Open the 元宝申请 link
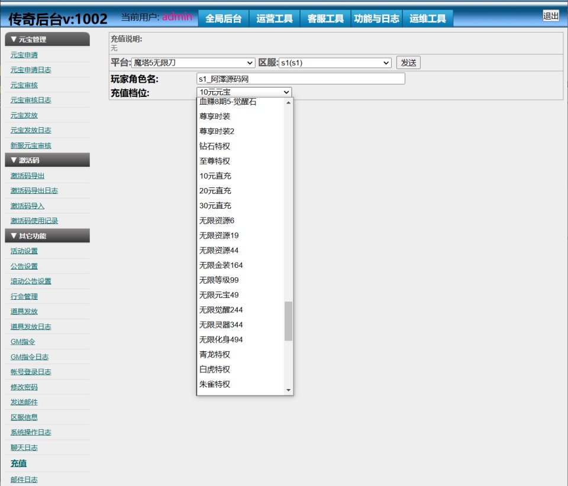The height and width of the screenshot is (486, 568). point(24,54)
